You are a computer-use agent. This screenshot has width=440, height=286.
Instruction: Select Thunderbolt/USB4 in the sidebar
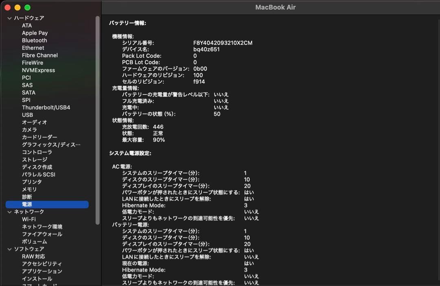46,107
